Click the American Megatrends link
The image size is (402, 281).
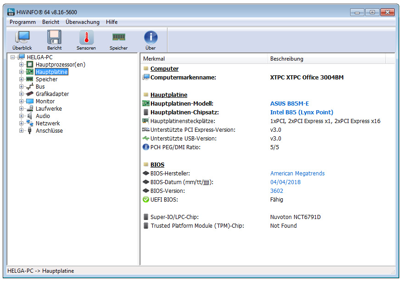pos(297,174)
